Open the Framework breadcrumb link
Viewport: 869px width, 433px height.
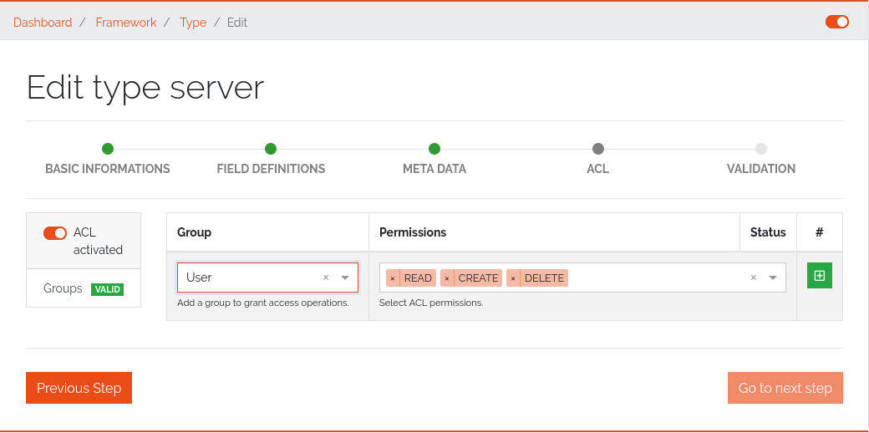click(x=126, y=23)
